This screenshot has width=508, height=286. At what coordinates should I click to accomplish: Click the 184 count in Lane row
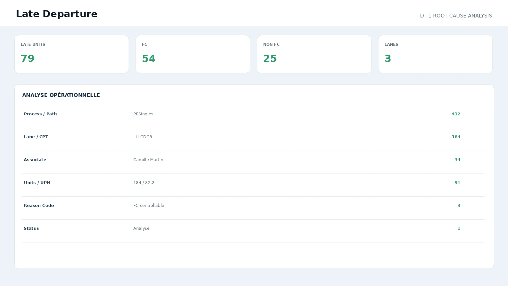(456, 137)
